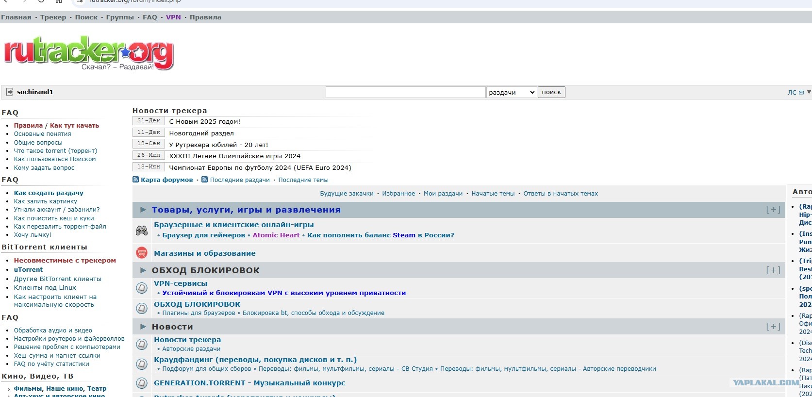Viewport: 812px width, 397px height.
Task: Click the forum icon next to Новости трекера
Action: 142,344
